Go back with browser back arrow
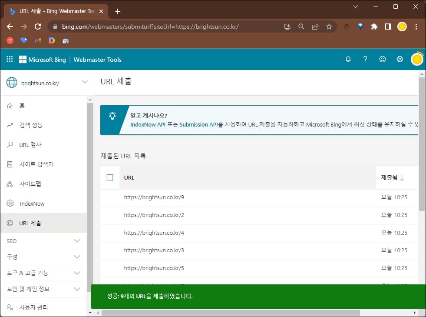Viewport: 426px width, 317px height. click(10, 27)
